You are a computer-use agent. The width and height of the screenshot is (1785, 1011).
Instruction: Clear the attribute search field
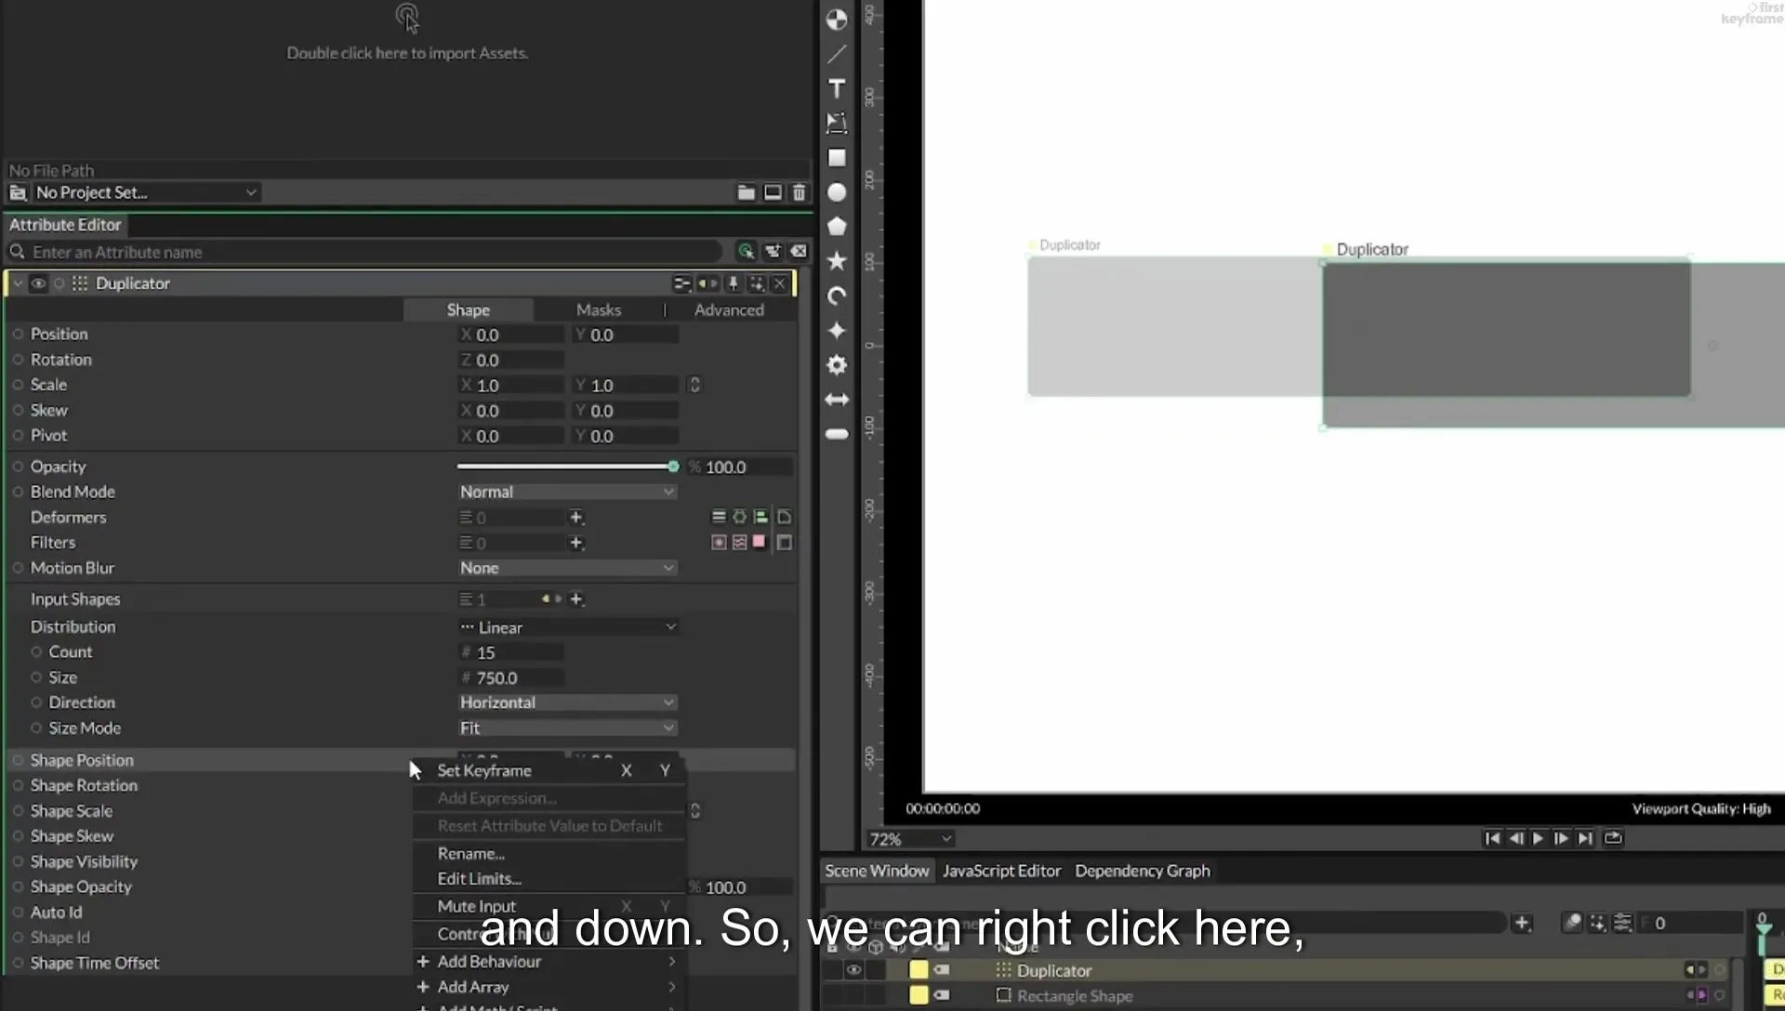tap(799, 251)
